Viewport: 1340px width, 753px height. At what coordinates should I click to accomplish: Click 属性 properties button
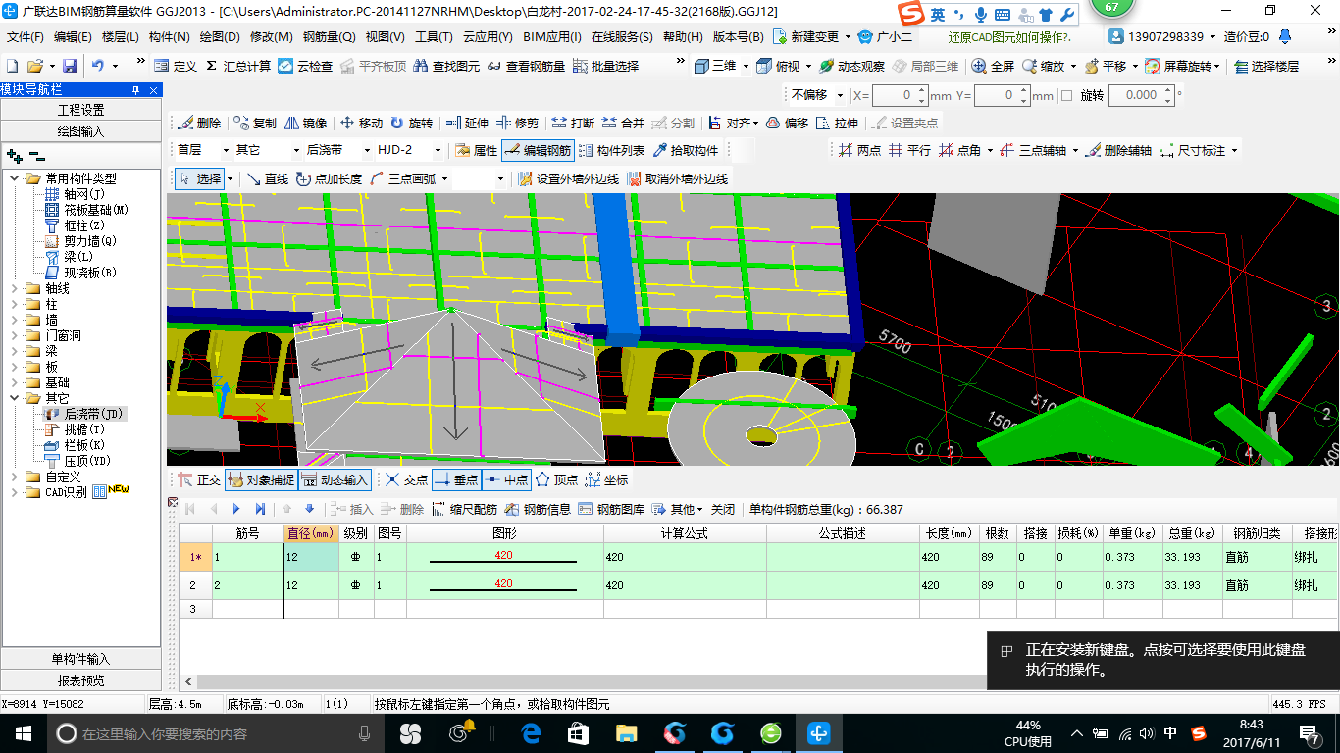click(x=477, y=150)
